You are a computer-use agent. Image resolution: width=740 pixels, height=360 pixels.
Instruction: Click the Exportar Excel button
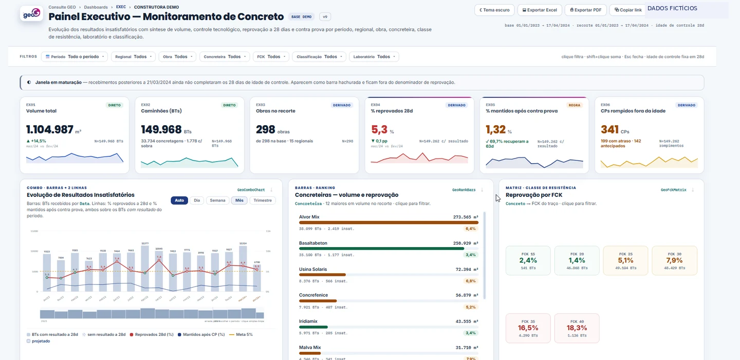click(x=540, y=10)
